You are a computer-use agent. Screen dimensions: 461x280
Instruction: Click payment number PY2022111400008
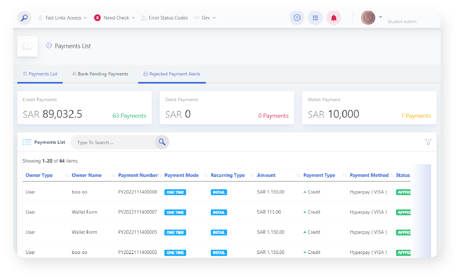(138, 192)
